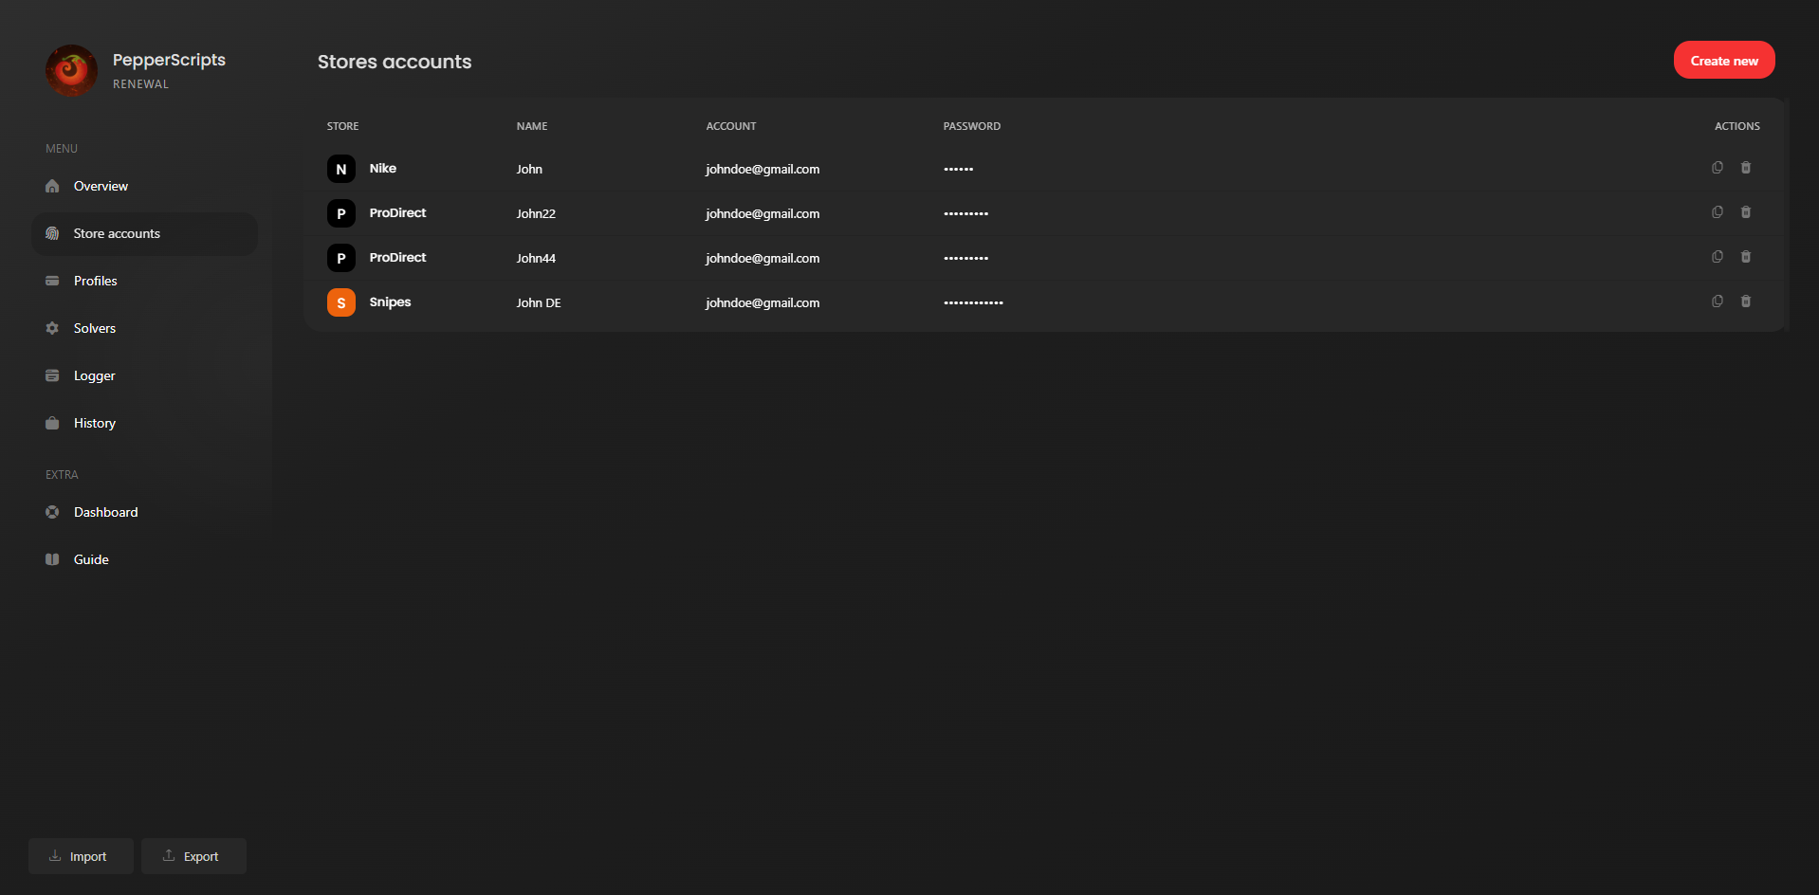Copy the John22 ProDirect account

coord(1717,212)
